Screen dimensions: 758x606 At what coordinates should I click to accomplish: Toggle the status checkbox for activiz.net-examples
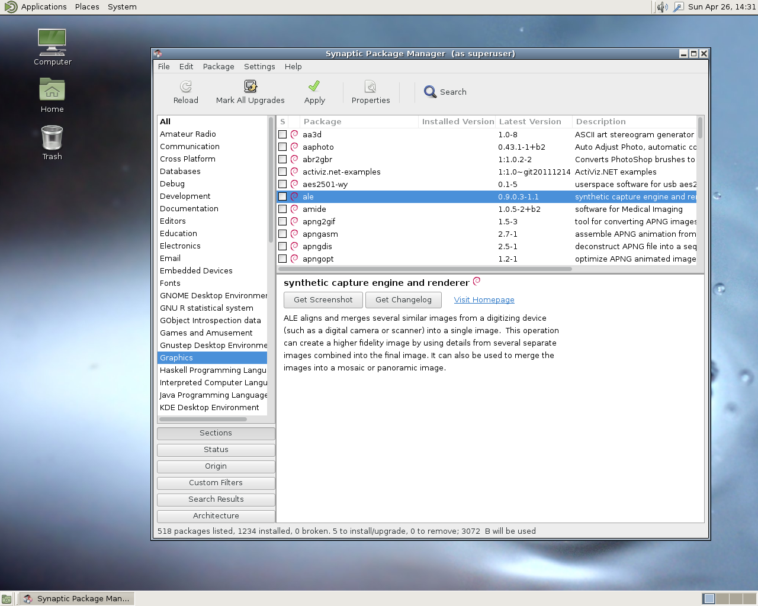click(282, 172)
